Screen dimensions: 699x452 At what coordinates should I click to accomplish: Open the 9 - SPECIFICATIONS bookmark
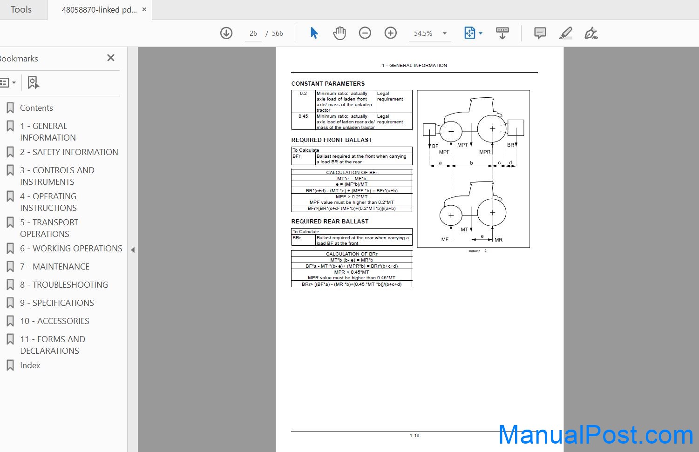click(57, 303)
